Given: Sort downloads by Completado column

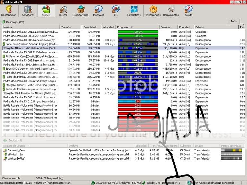Looking at the screenshot, I should click(91, 27).
